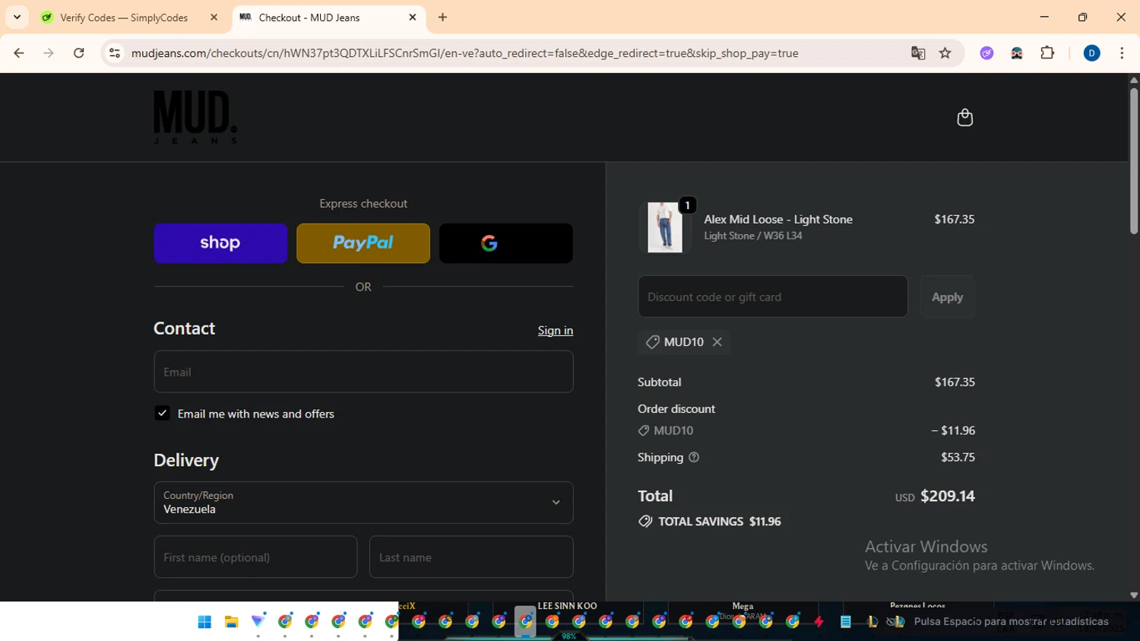
Task: Open the blue notepad taskbar icon
Action: (x=845, y=622)
